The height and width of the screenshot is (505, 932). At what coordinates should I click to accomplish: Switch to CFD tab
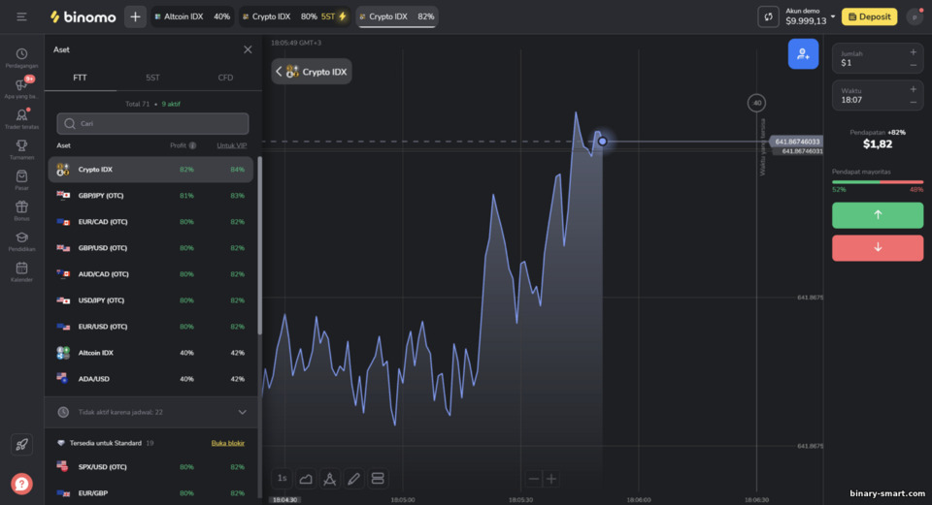[225, 78]
